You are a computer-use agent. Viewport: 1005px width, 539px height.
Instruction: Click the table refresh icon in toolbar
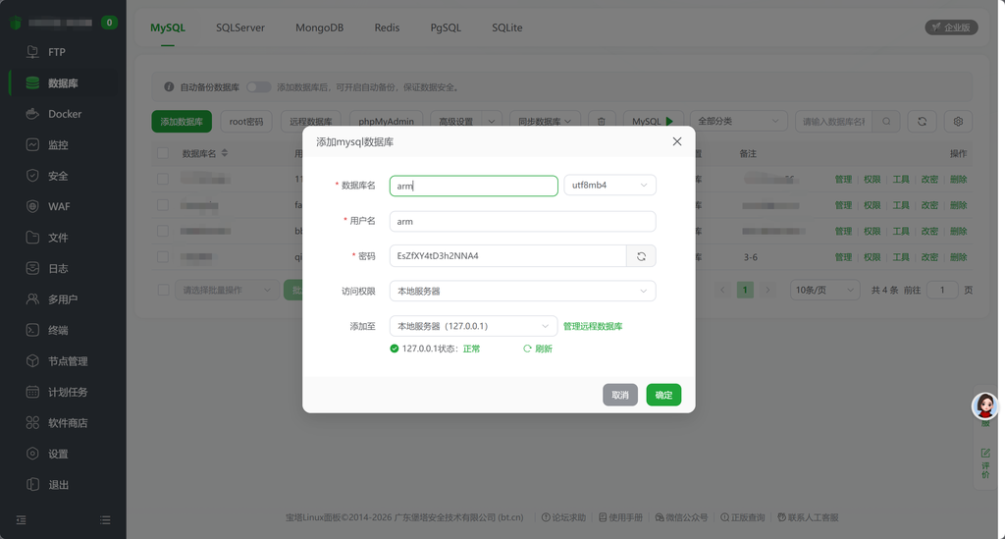point(922,121)
